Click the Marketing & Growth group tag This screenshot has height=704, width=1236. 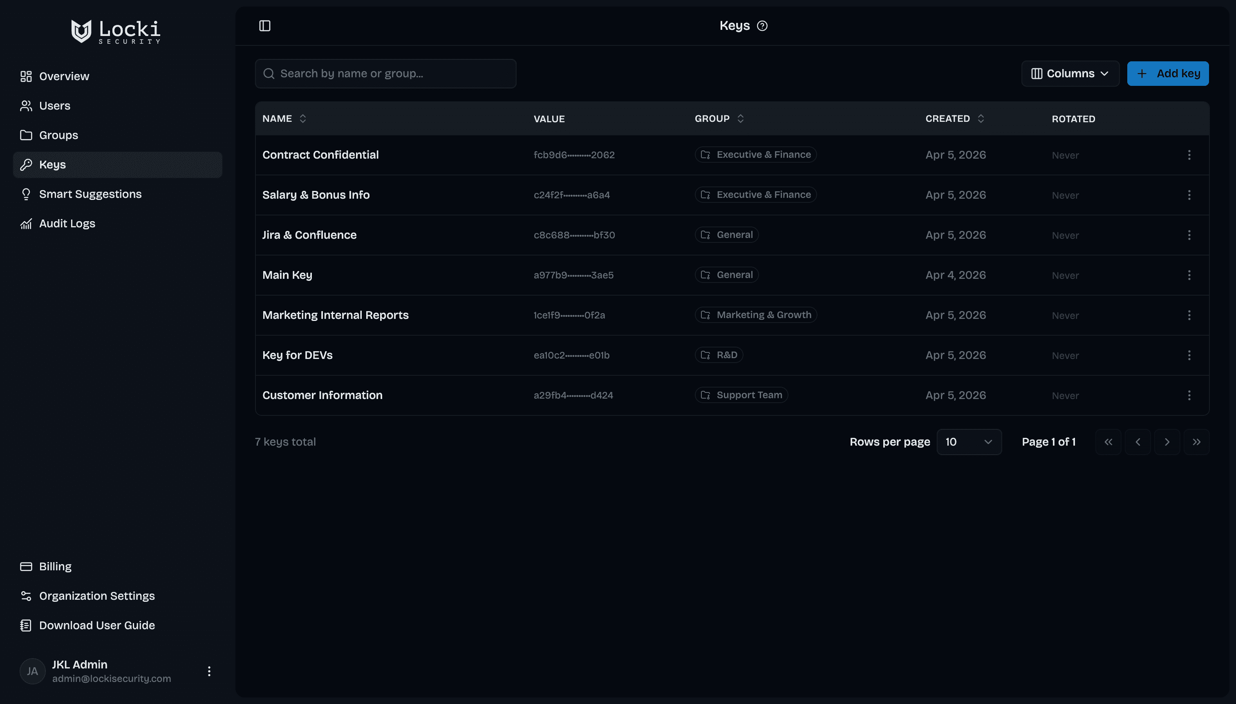[755, 315]
